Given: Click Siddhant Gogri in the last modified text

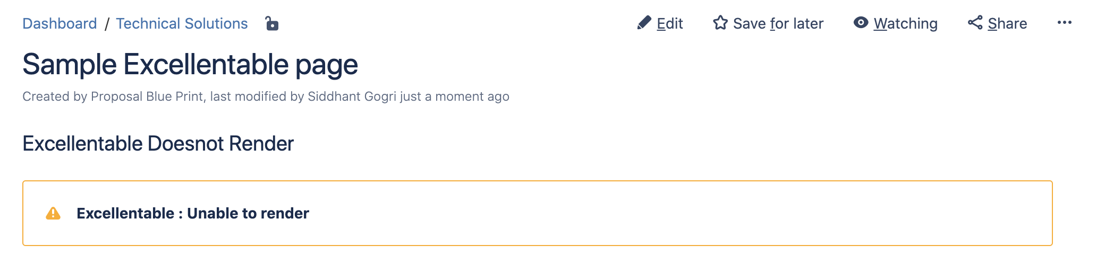Looking at the screenshot, I should (352, 97).
